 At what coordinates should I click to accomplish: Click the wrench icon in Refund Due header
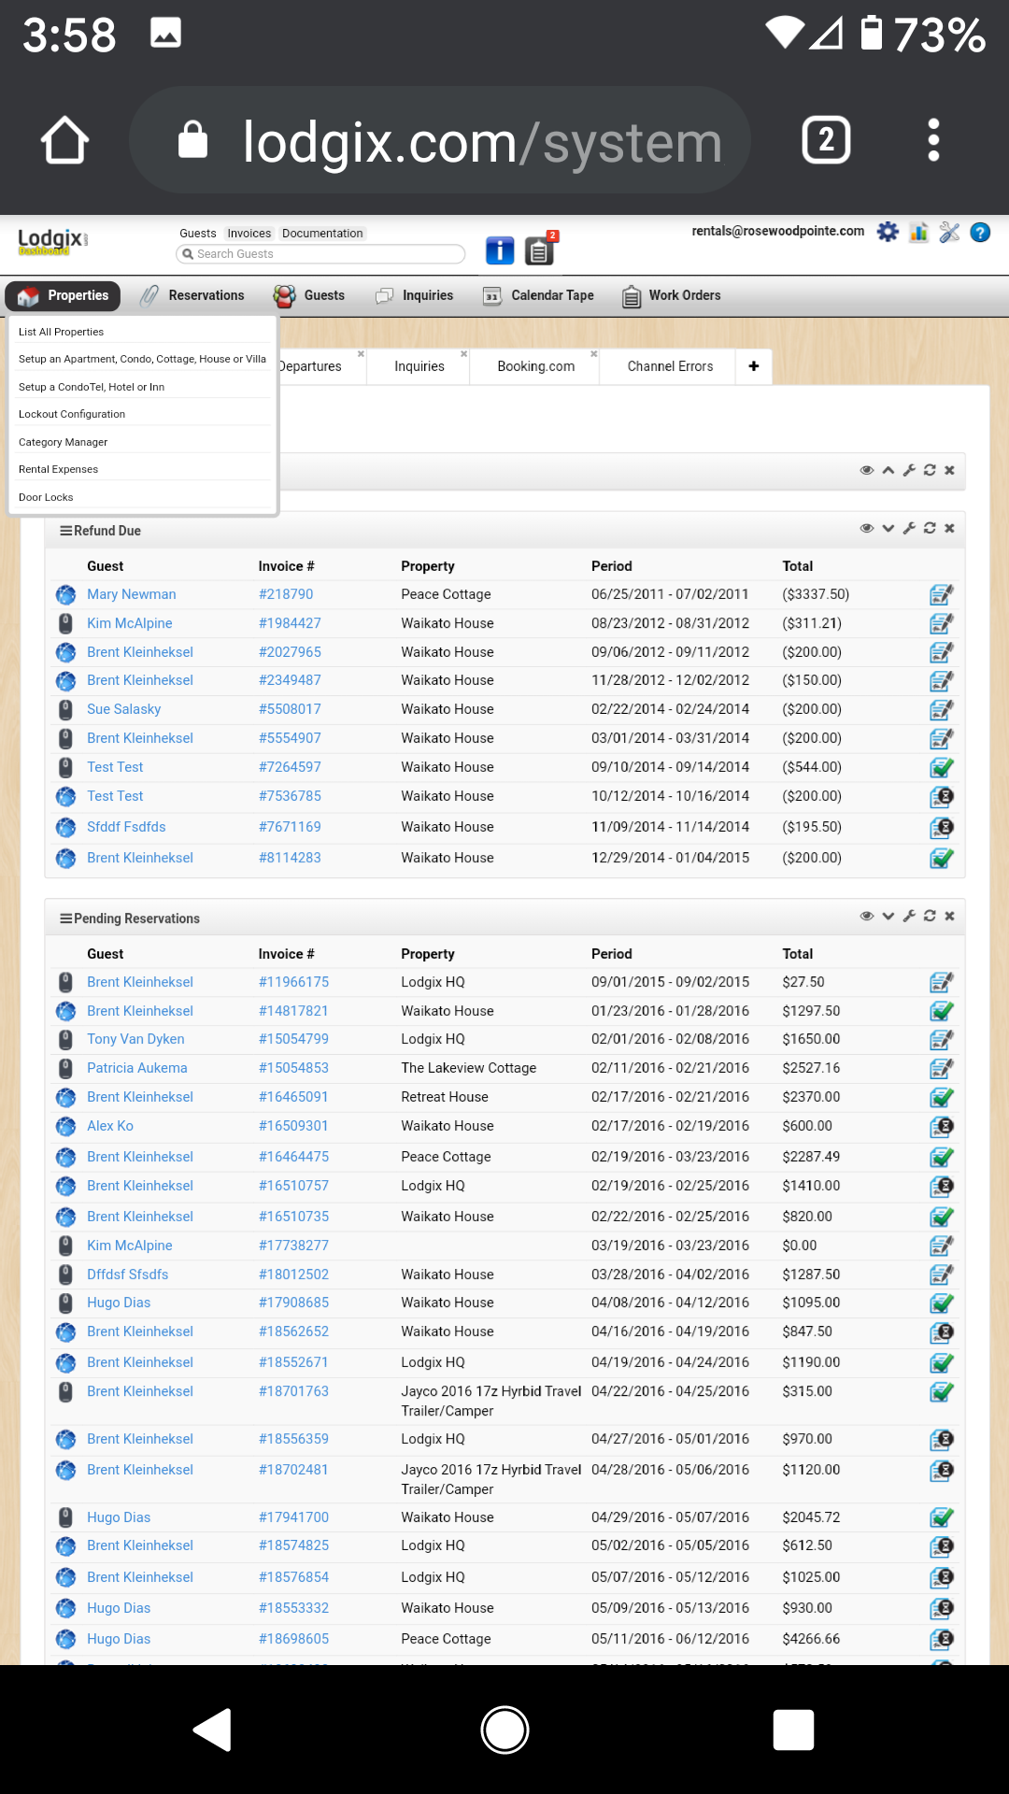click(909, 528)
